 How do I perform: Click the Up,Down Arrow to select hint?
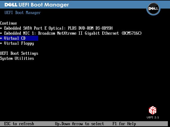(79, 124)
